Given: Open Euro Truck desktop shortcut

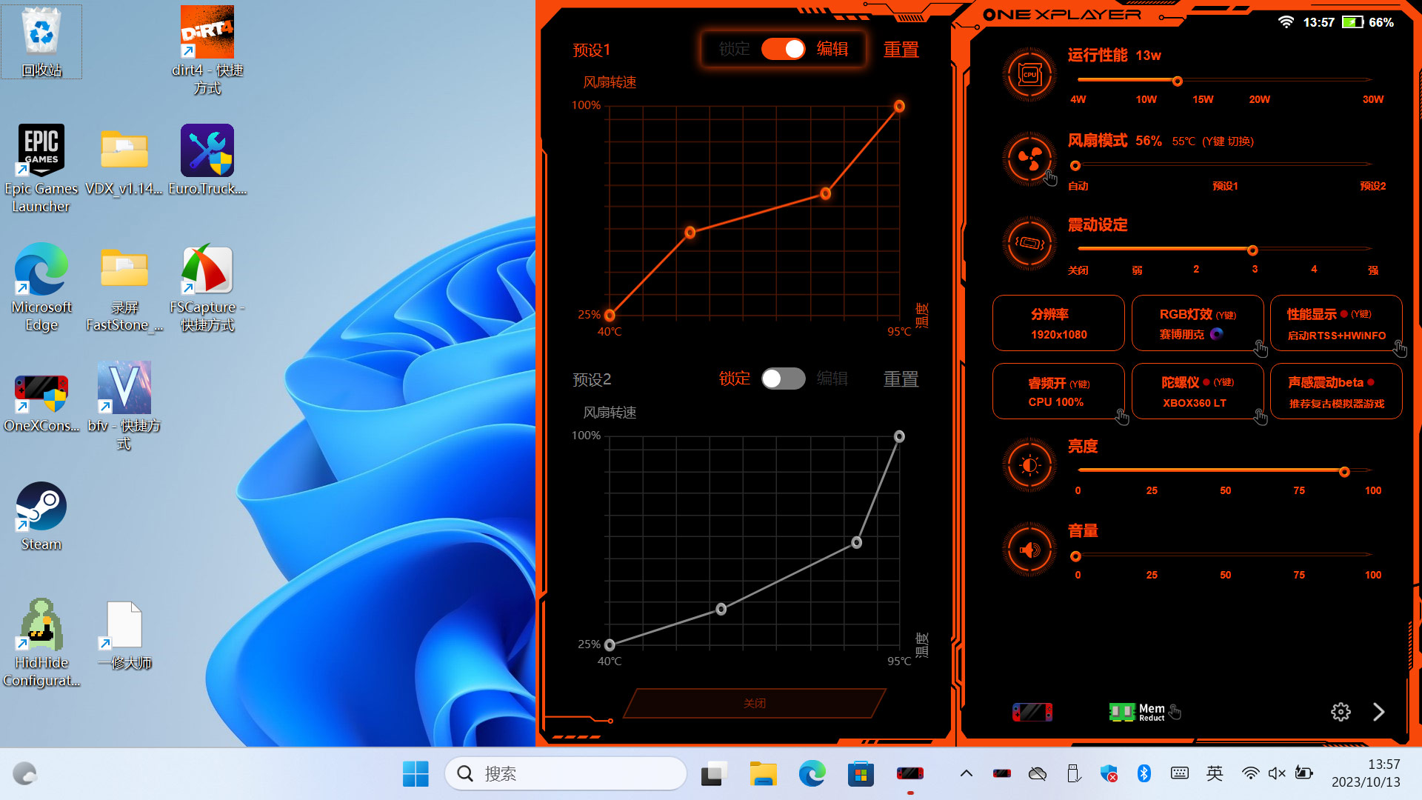Looking at the screenshot, I should click(207, 159).
